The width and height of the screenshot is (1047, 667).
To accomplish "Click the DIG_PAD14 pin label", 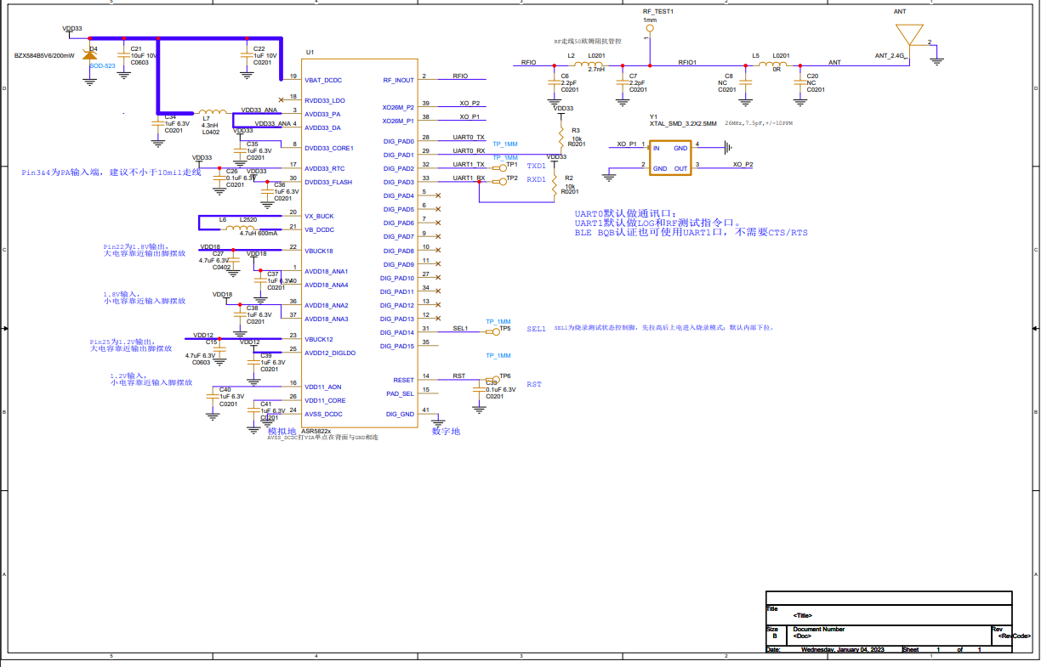I will pyautogui.click(x=398, y=332).
